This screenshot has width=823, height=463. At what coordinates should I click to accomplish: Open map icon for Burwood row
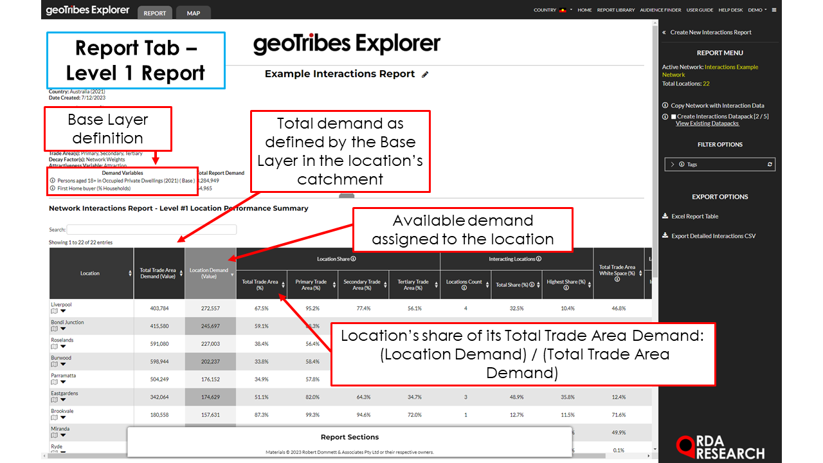[x=54, y=364]
